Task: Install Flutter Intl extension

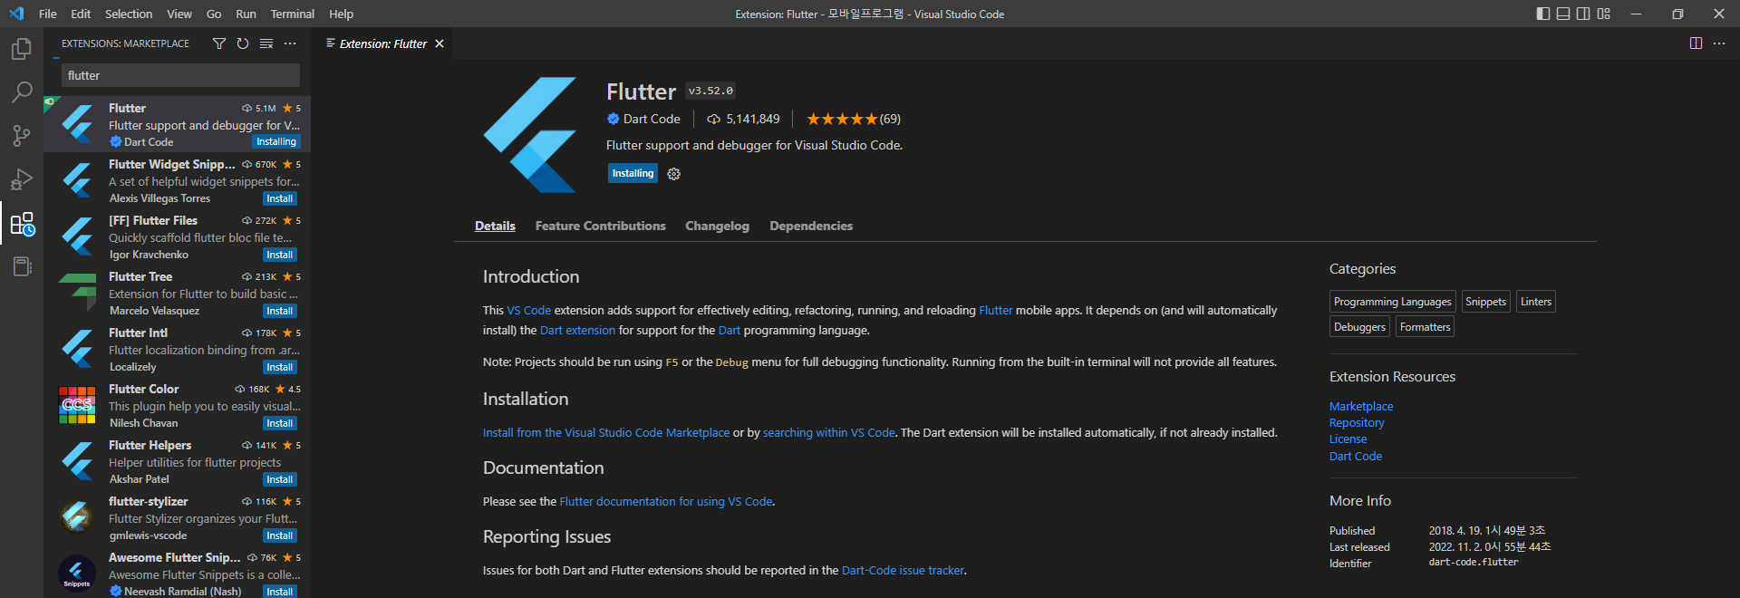Action: pos(279,367)
